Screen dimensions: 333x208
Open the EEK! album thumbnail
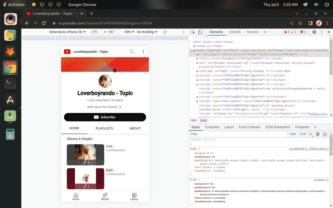click(x=85, y=179)
